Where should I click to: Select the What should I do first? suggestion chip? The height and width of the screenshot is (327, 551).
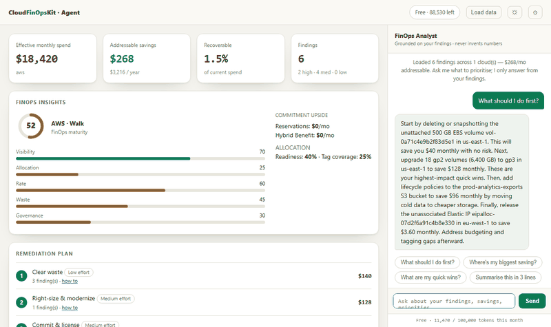coord(427,262)
